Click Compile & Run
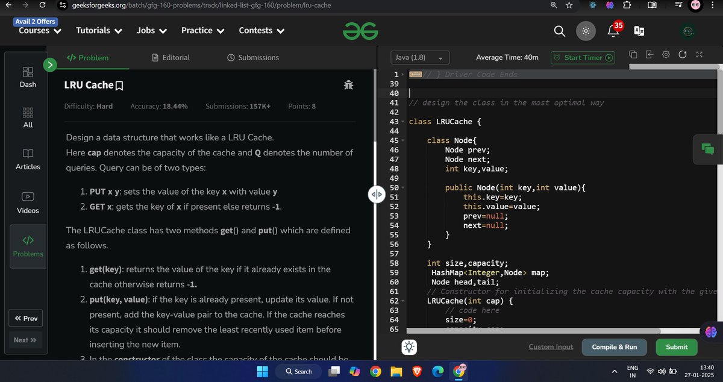Screen dimensions: 723x382 coord(614,347)
